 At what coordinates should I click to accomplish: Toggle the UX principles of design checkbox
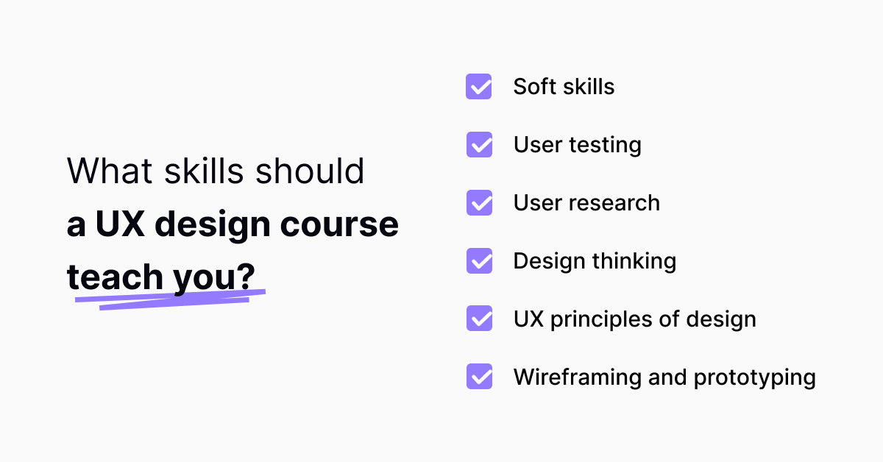[479, 319]
